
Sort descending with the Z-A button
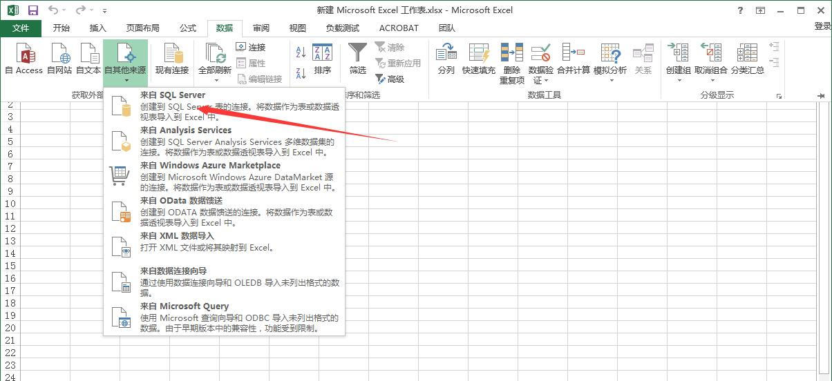click(x=301, y=73)
